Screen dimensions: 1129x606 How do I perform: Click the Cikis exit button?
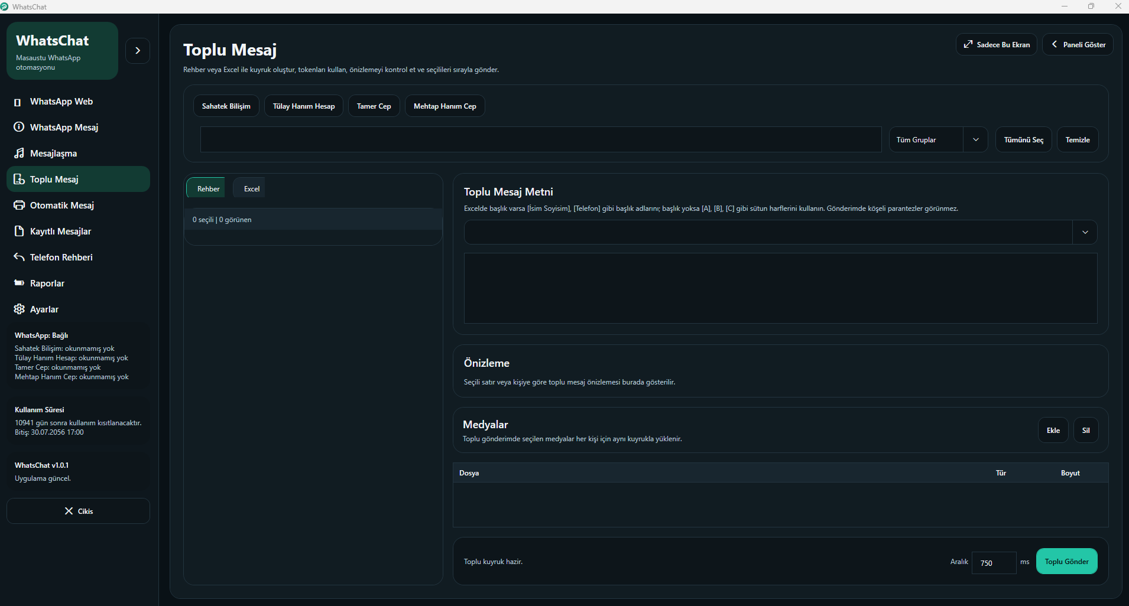(78, 511)
